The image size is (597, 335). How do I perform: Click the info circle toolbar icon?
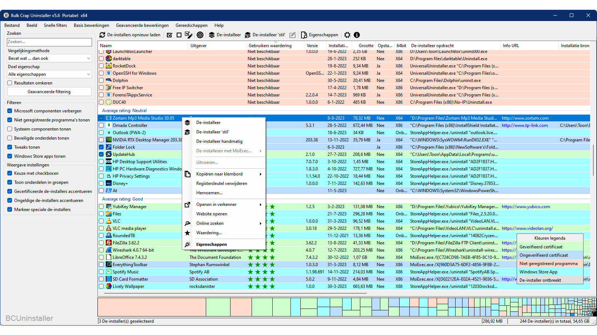[x=357, y=35]
